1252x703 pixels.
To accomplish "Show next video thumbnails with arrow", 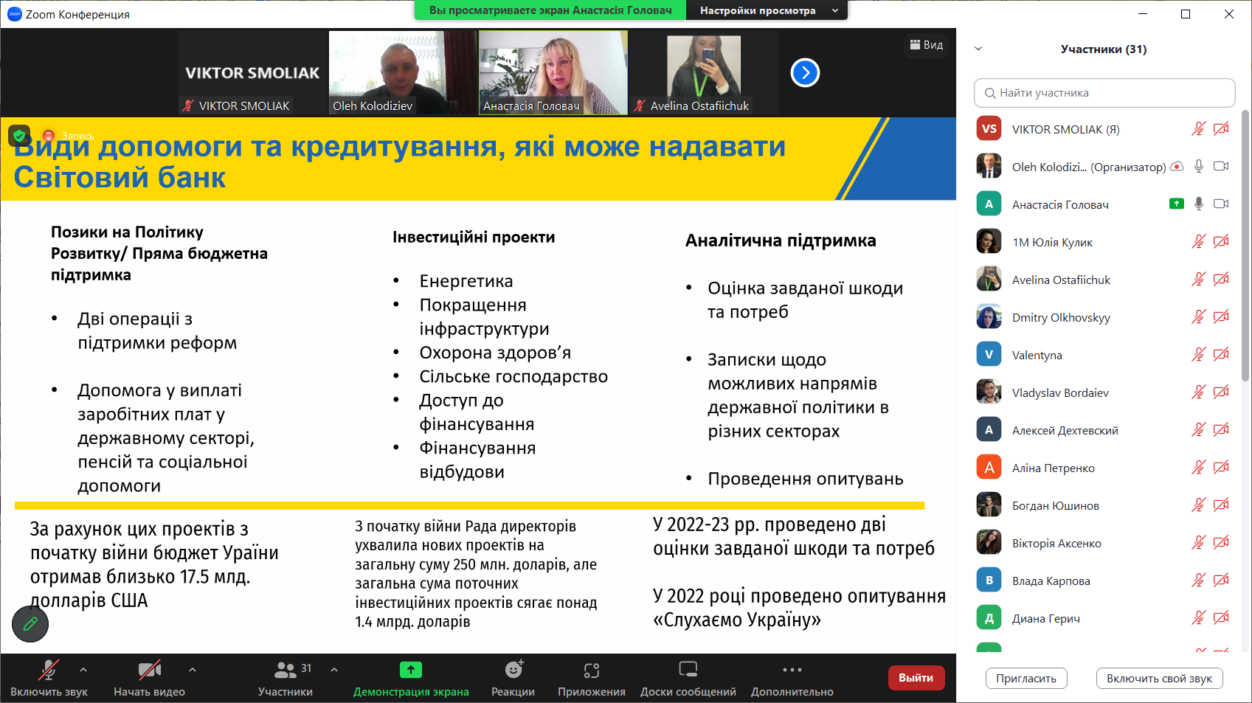I will click(x=805, y=72).
